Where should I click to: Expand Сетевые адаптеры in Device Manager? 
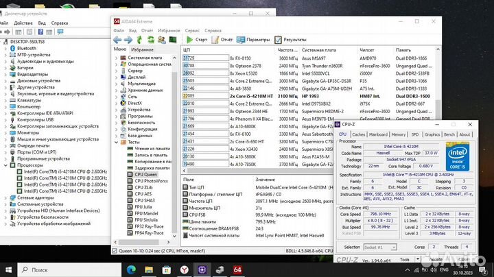[x=5, y=197]
